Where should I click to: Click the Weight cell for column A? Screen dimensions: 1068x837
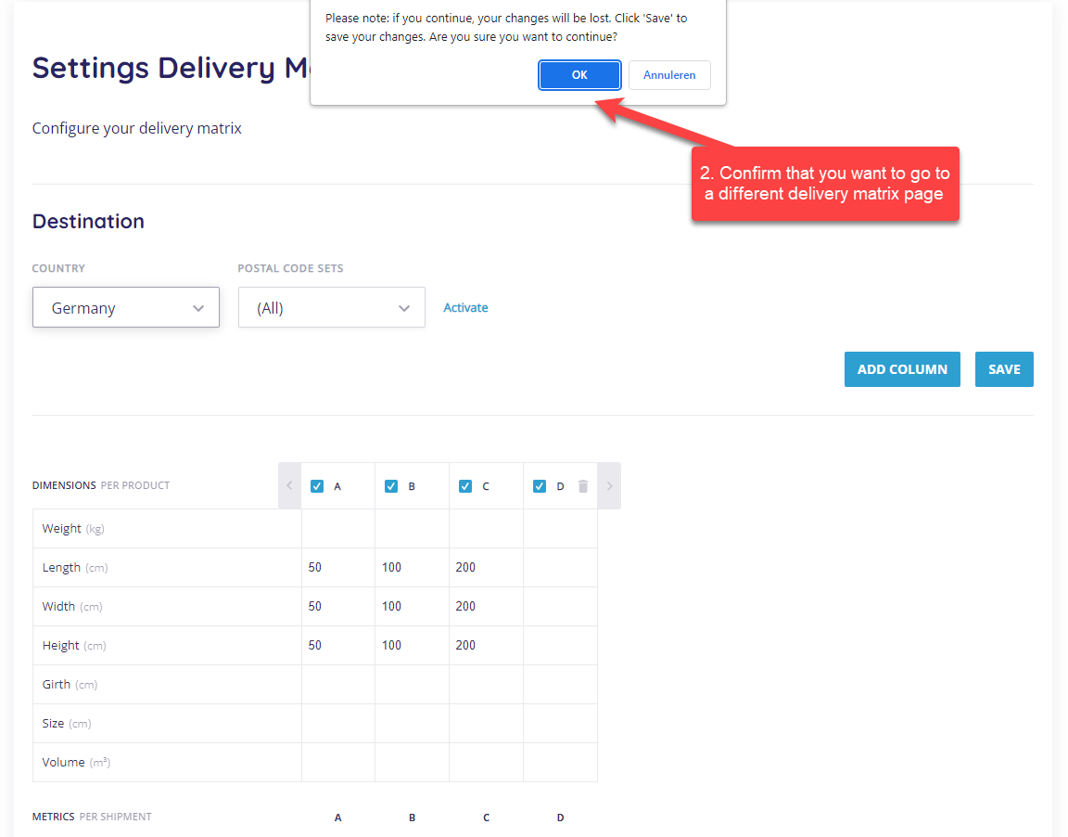(x=338, y=528)
